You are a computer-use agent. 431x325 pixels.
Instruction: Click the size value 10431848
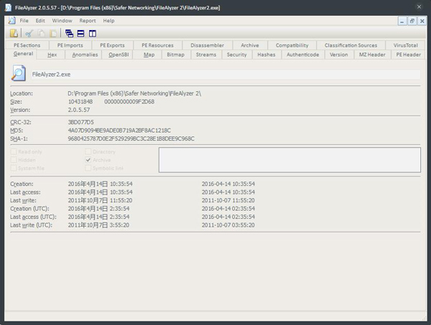click(x=80, y=102)
